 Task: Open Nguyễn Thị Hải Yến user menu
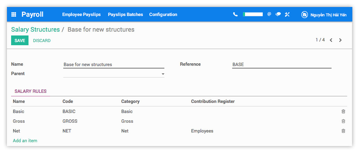point(328,15)
